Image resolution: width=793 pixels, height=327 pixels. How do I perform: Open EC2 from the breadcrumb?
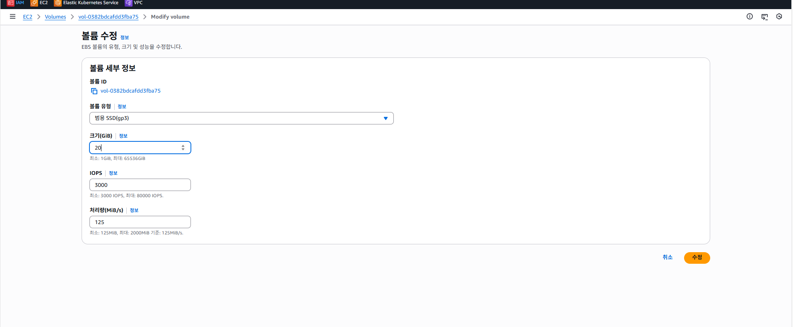27,17
